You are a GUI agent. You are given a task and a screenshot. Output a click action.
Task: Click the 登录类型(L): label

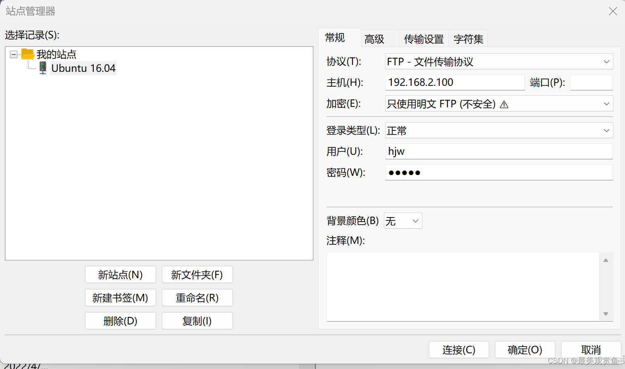tap(353, 130)
